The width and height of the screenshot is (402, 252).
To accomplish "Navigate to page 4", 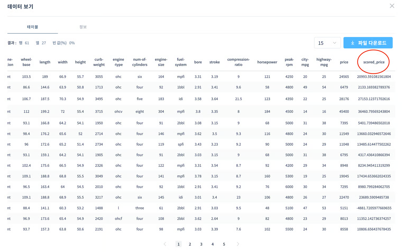I will (x=213, y=244).
